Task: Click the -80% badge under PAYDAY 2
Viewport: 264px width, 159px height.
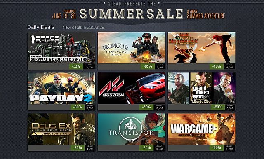Action: (x=78, y=107)
